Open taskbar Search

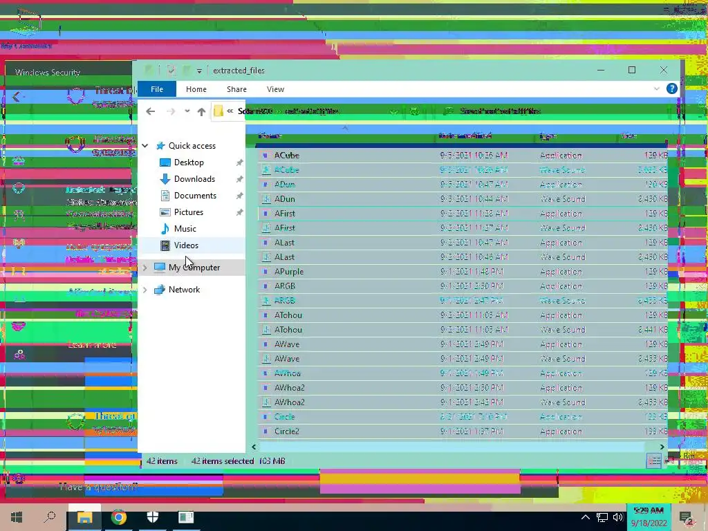pos(50,517)
